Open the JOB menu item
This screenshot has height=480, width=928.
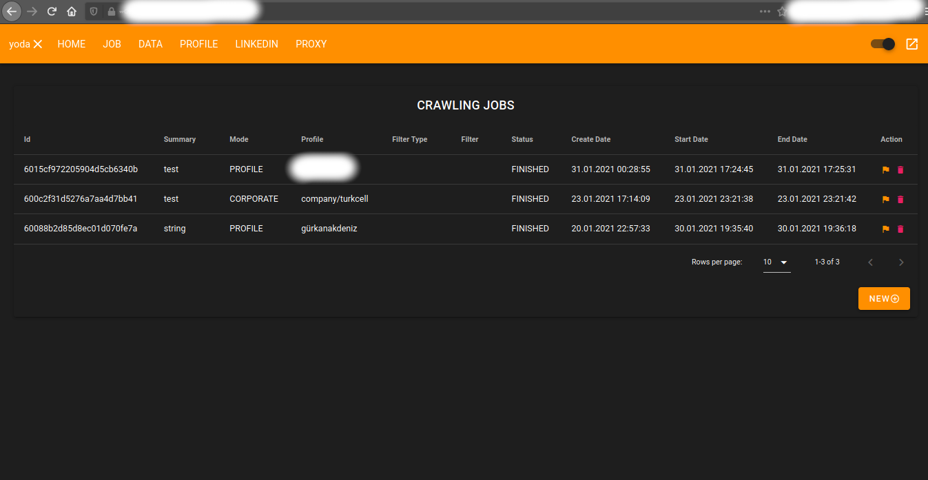point(112,44)
